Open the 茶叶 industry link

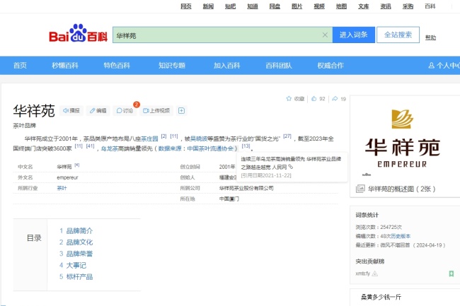click(62, 188)
